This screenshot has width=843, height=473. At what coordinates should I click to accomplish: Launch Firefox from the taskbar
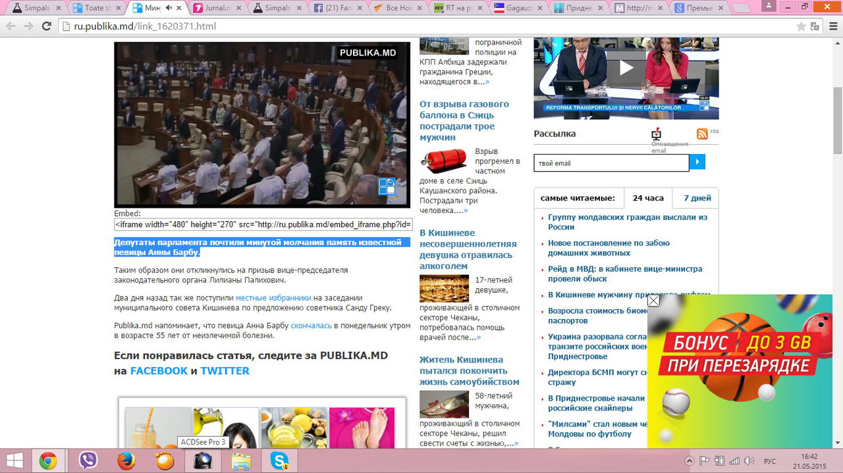pyautogui.click(x=126, y=461)
